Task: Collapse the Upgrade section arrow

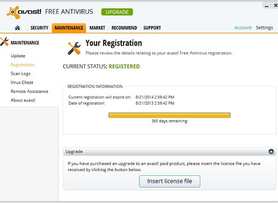Action: click(x=271, y=151)
